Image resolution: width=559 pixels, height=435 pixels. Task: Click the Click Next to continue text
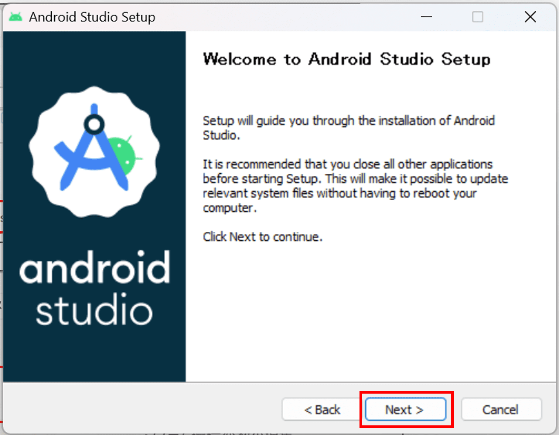tap(262, 237)
